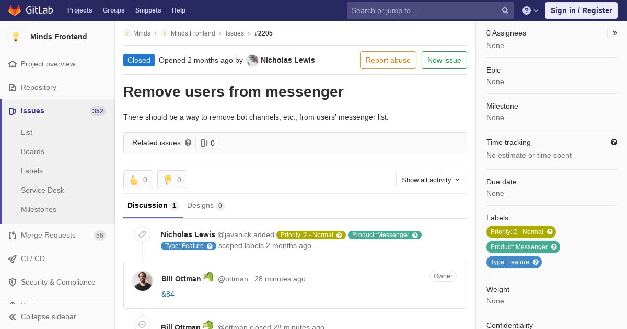Click the label icon in activity timeline

pos(142,234)
